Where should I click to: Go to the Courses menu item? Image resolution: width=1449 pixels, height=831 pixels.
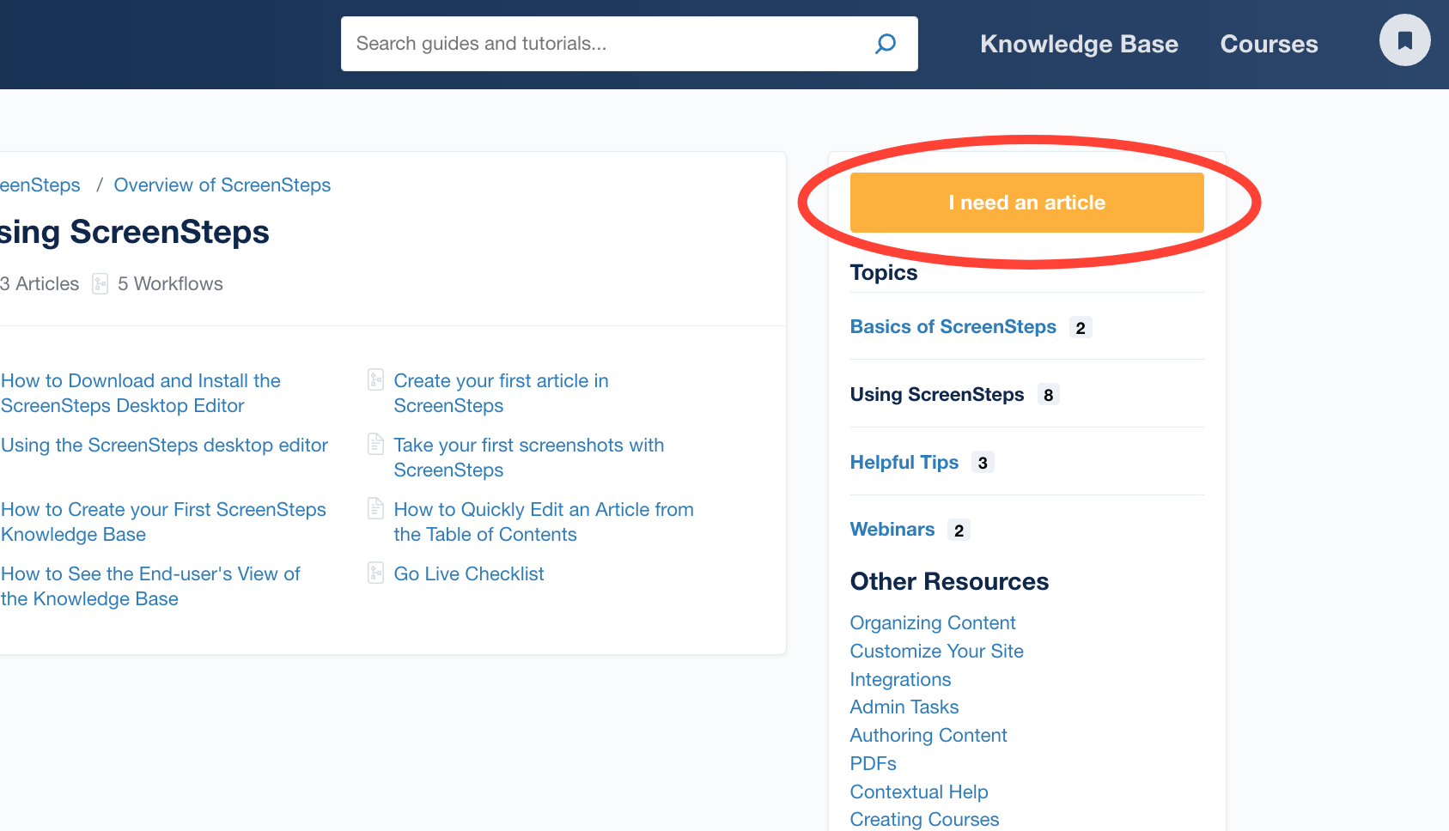coord(1269,44)
